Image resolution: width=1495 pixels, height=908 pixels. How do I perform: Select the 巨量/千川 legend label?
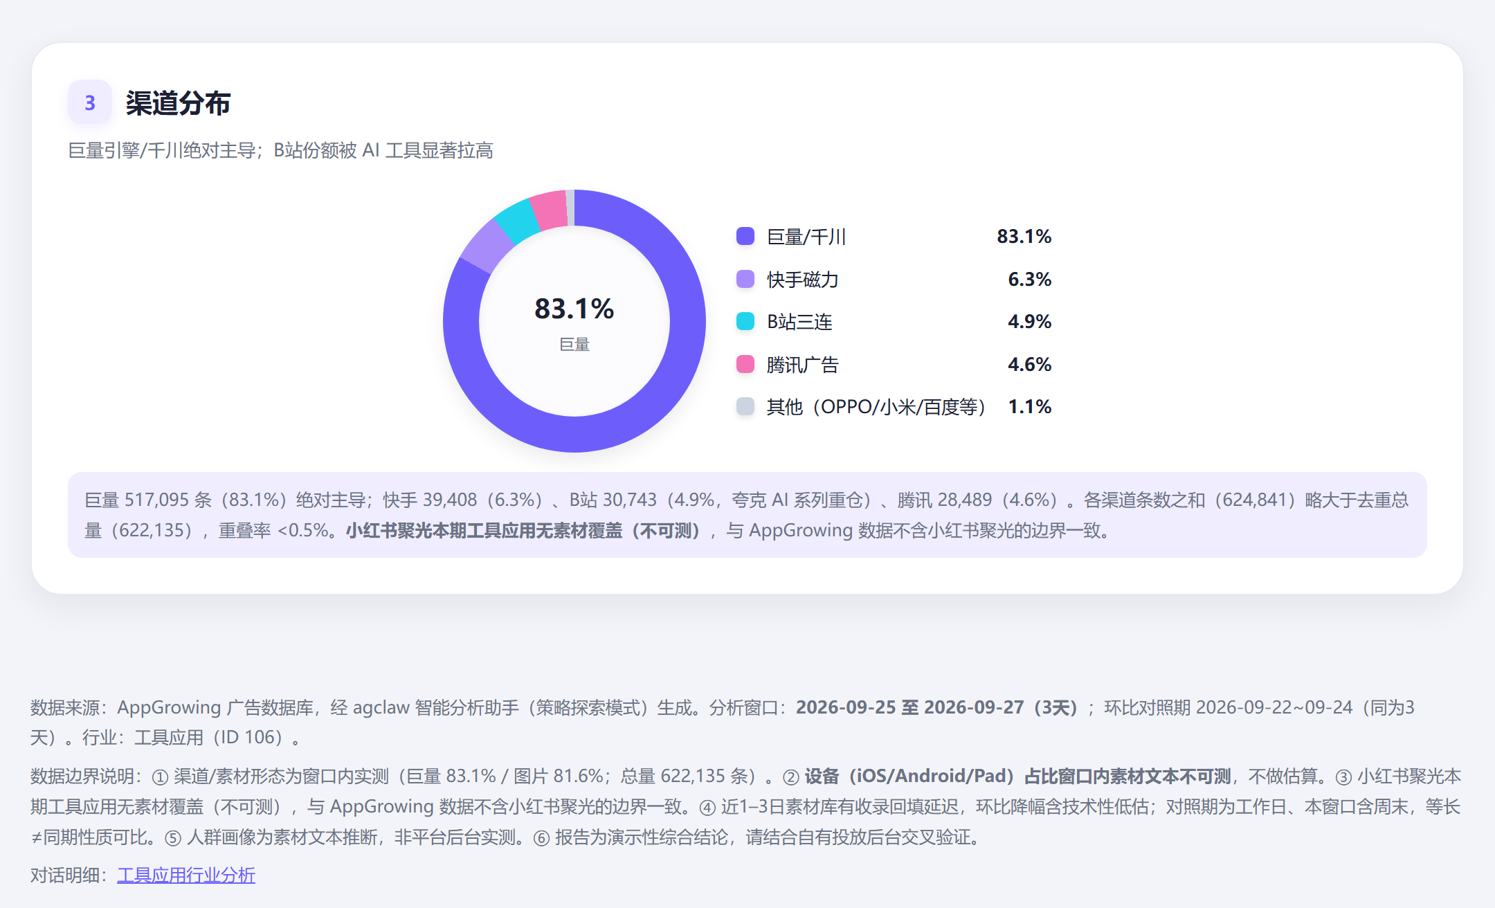click(806, 237)
